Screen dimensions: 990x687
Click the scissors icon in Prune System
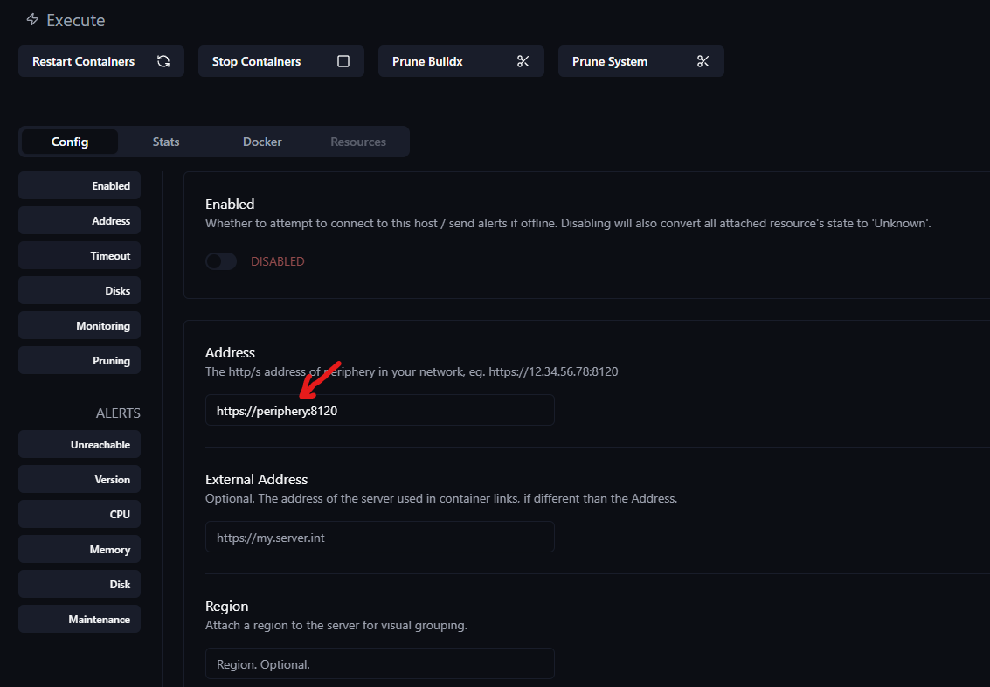click(703, 61)
